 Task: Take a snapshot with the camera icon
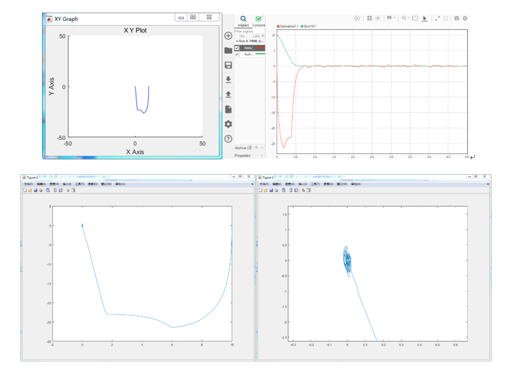coord(457,18)
